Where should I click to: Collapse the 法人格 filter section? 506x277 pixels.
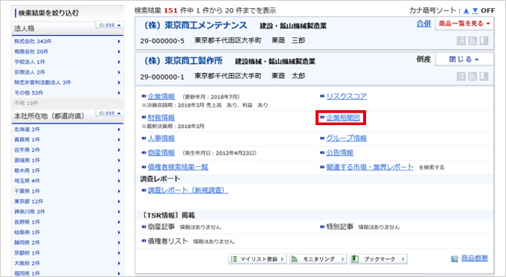tap(109, 25)
